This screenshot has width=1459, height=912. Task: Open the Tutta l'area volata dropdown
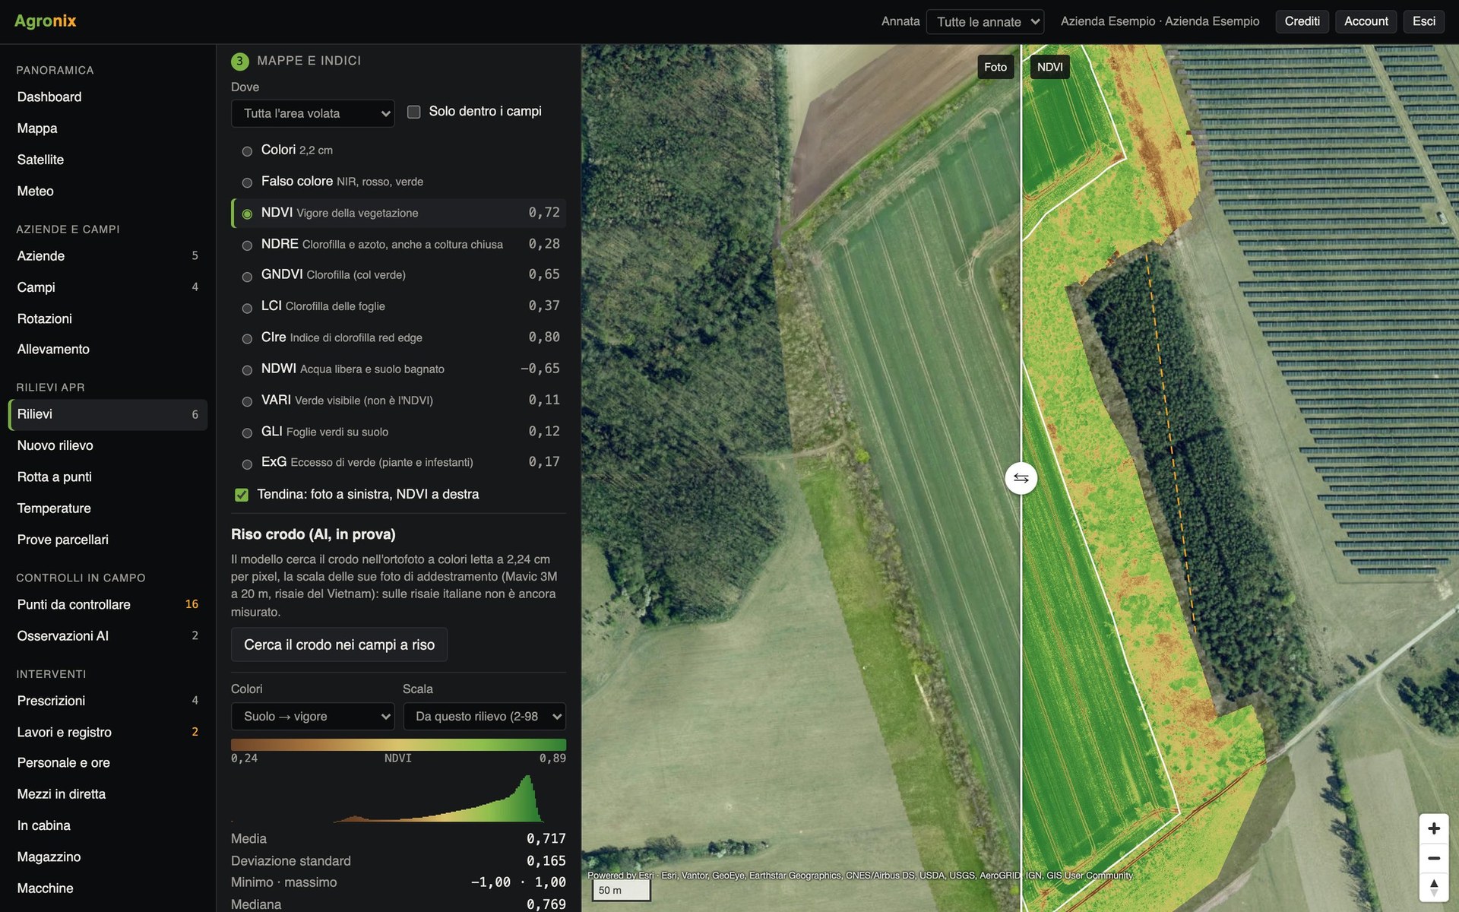click(x=312, y=113)
